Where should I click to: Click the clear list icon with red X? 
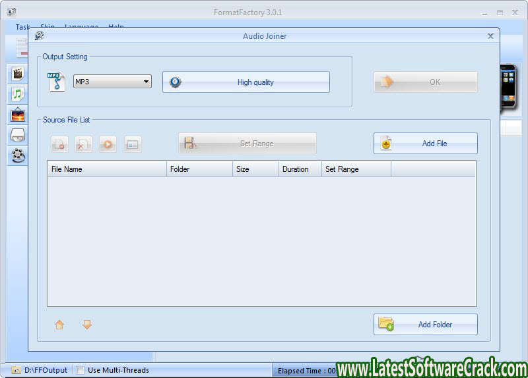[83, 144]
